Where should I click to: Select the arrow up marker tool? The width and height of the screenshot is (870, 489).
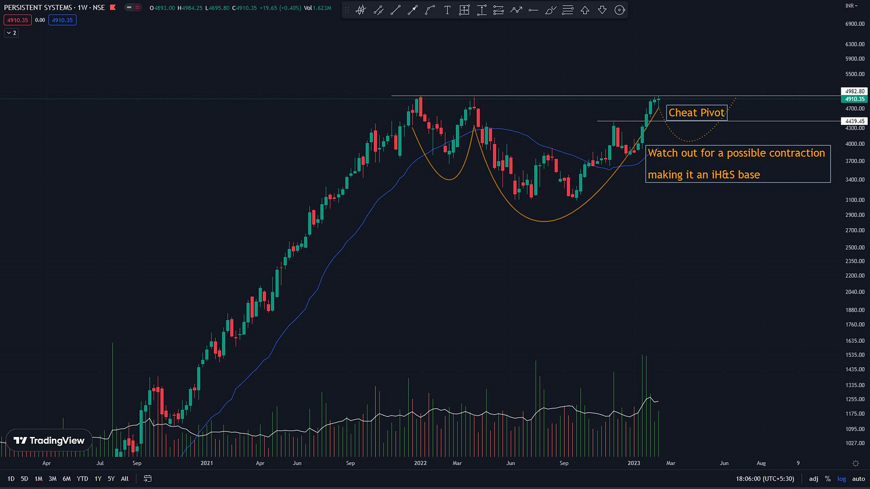(x=586, y=10)
